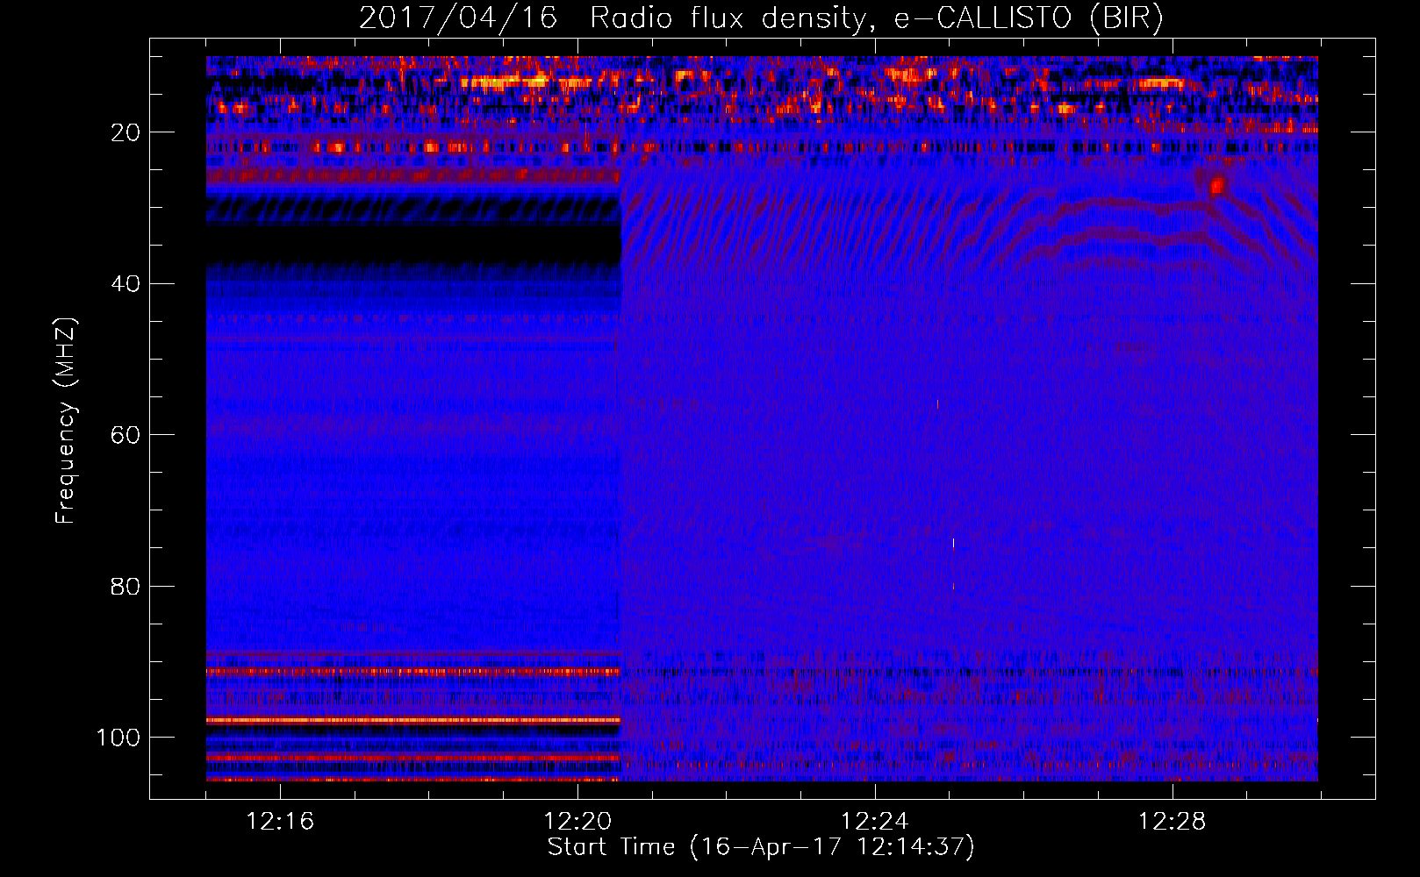Image resolution: width=1420 pixels, height=877 pixels.
Task: Click the 40 MHz frequency tick label
Action: pos(126,284)
